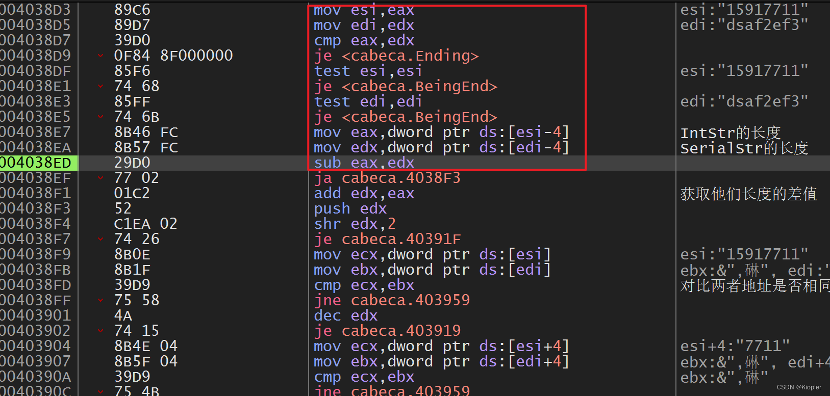Click the 'test esi,esi' instruction
Screen dimensions: 830x396
point(368,71)
